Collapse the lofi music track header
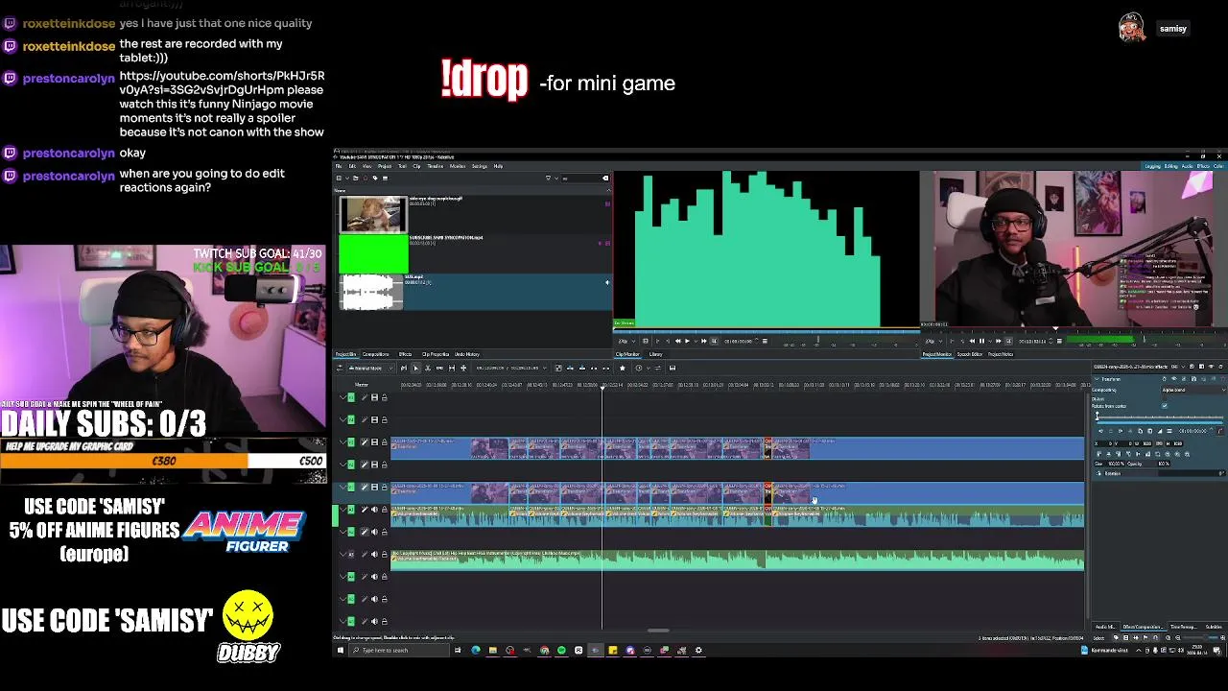The height and width of the screenshot is (691, 1228). (x=342, y=554)
